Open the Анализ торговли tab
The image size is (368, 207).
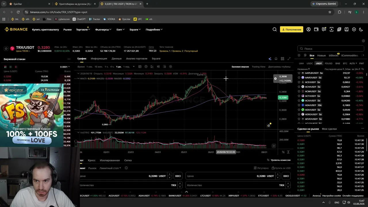137,59
